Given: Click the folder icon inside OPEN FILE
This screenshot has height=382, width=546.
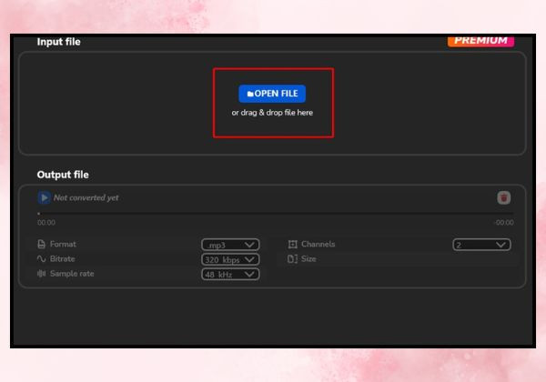Looking at the screenshot, I should coord(250,94).
